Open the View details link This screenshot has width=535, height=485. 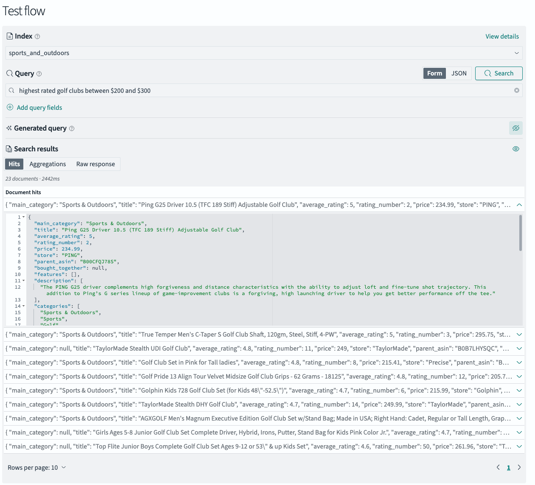502,36
